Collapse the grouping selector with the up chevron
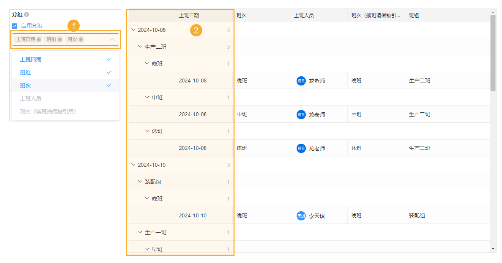This screenshot has height=263, width=502. coord(112,39)
